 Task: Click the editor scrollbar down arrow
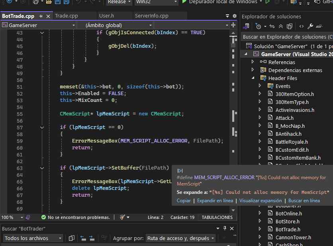233,210
